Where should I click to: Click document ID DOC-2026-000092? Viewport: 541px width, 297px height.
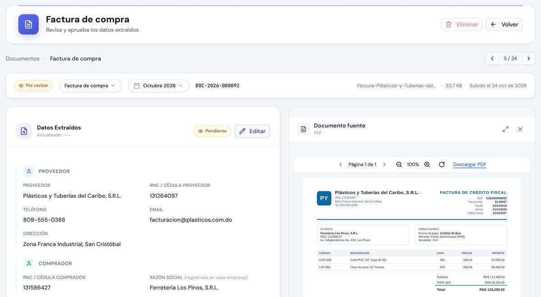[x=217, y=85]
